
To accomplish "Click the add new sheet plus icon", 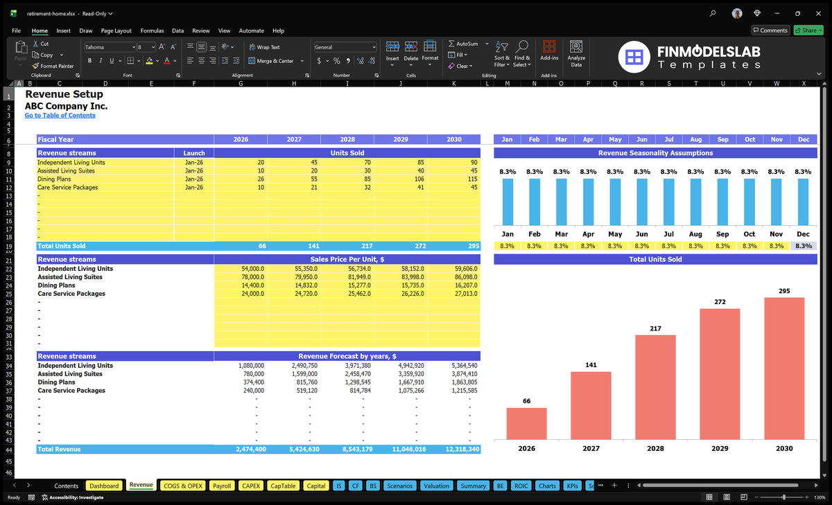I will [x=614, y=486].
